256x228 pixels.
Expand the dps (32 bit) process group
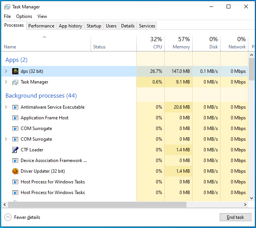(6, 71)
